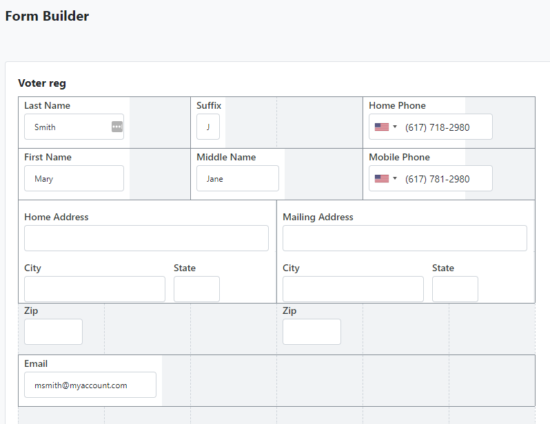Select the Zip field below Home Address
This screenshot has width=550, height=424.
pyautogui.click(x=53, y=332)
